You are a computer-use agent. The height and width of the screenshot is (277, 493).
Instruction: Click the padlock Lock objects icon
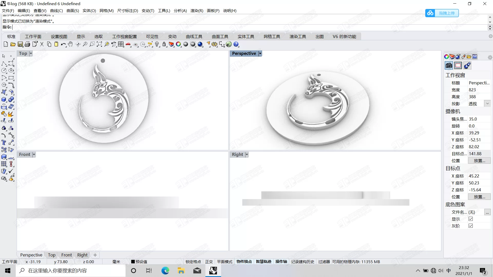(164, 44)
